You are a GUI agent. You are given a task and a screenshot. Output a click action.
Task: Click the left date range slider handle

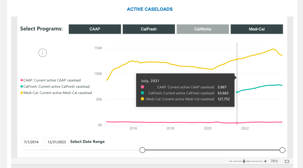point(142,150)
